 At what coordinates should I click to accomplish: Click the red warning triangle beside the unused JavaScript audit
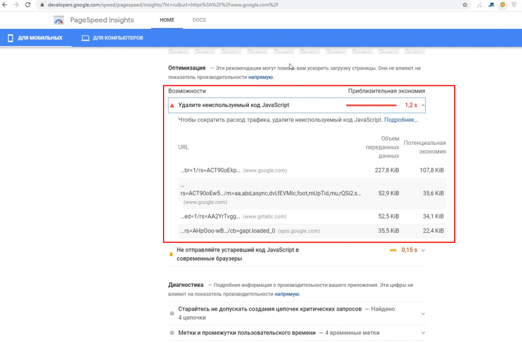(172, 105)
